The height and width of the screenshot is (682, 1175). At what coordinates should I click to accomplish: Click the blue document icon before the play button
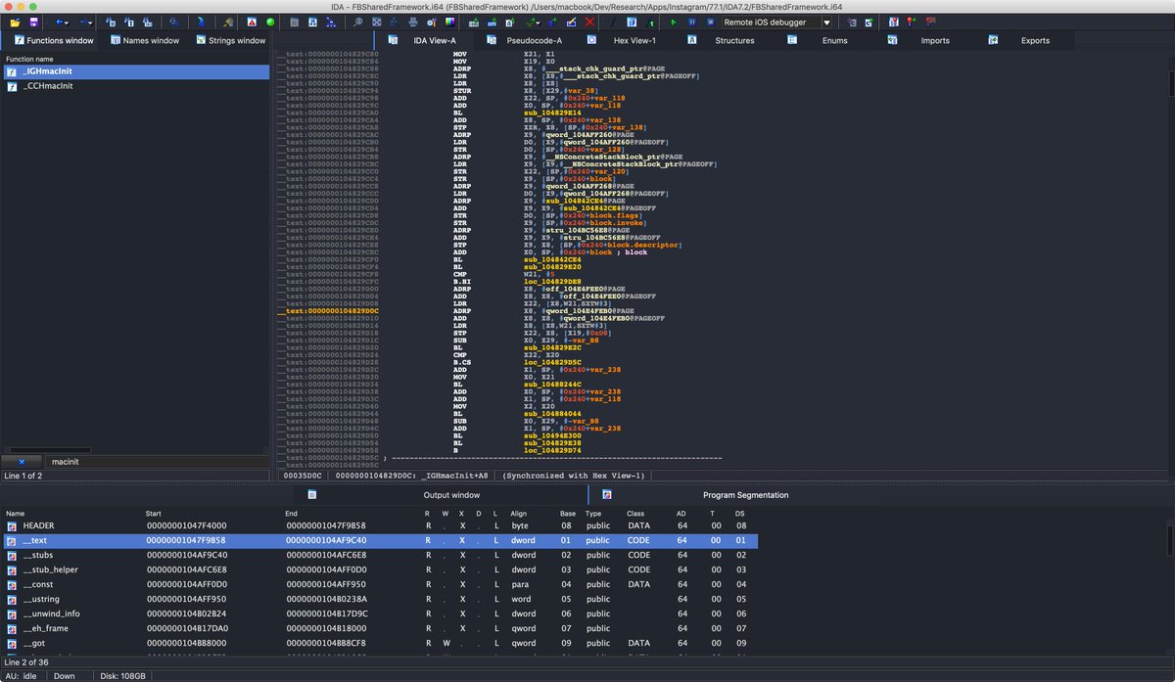tap(632, 22)
